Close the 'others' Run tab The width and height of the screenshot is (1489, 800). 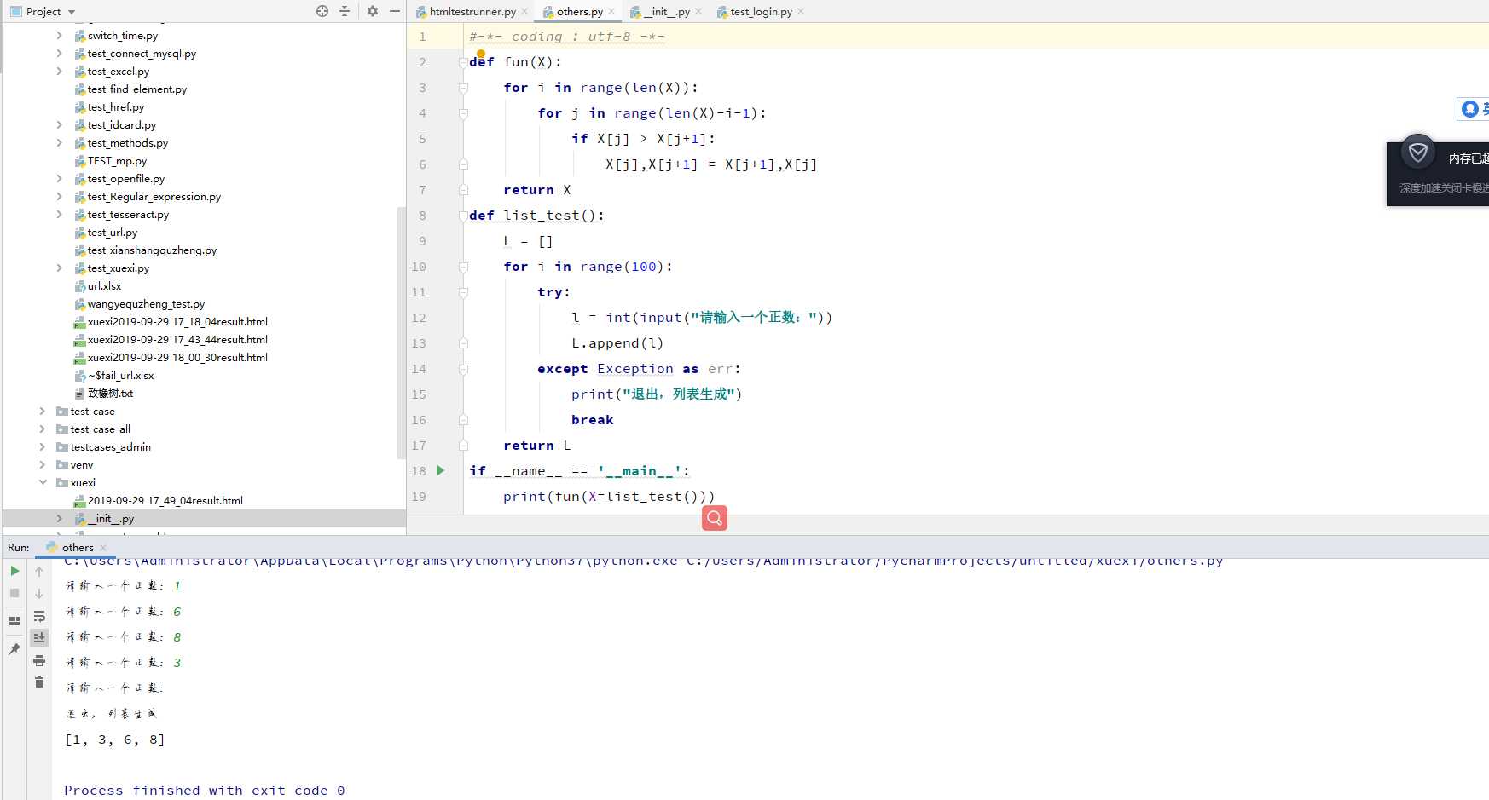[103, 548]
